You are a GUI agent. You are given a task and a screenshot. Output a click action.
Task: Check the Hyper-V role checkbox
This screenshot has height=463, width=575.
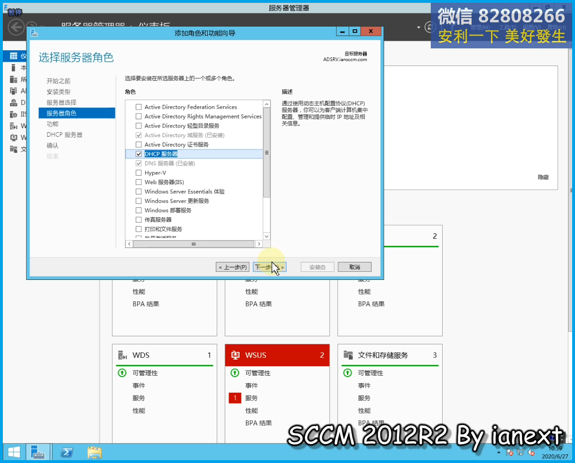click(139, 173)
